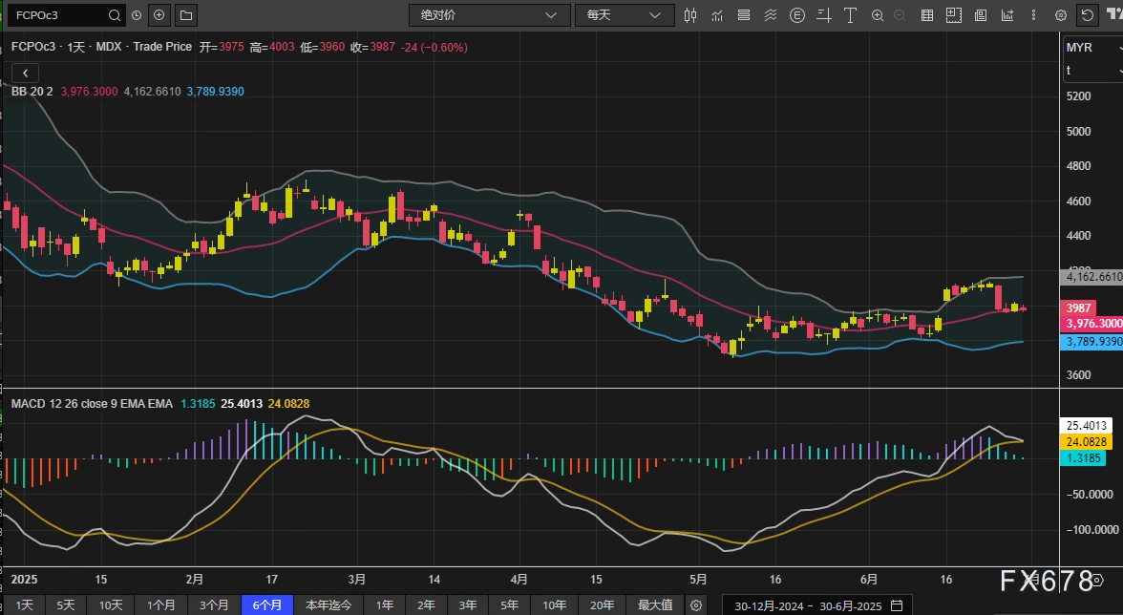Open the data table view
This screenshot has width=1123, height=615.
click(x=925, y=15)
